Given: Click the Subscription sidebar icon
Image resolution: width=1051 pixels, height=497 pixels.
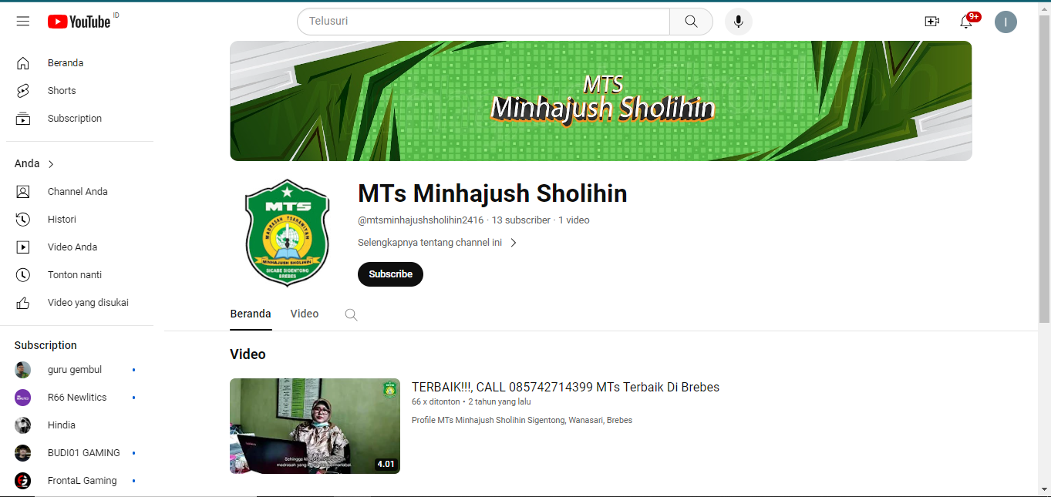Looking at the screenshot, I should tap(23, 119).
